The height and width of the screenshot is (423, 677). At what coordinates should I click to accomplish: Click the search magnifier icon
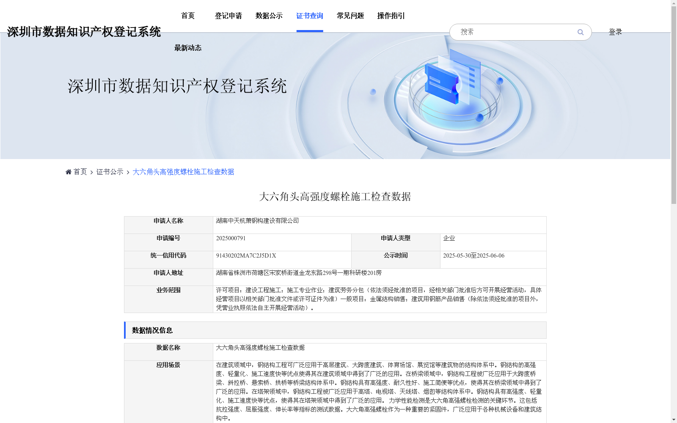pyautogui.click(x=581, y=32)
